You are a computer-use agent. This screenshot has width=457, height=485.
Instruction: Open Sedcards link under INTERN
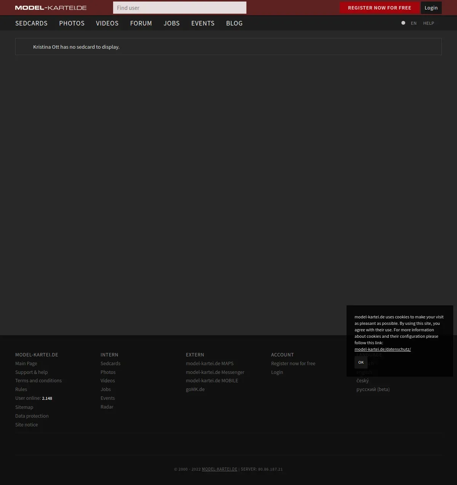[x=110, y=363]
